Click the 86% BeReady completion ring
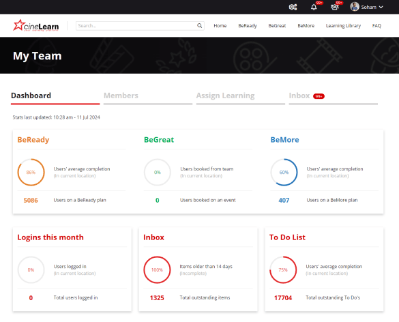 coord(31,173)
